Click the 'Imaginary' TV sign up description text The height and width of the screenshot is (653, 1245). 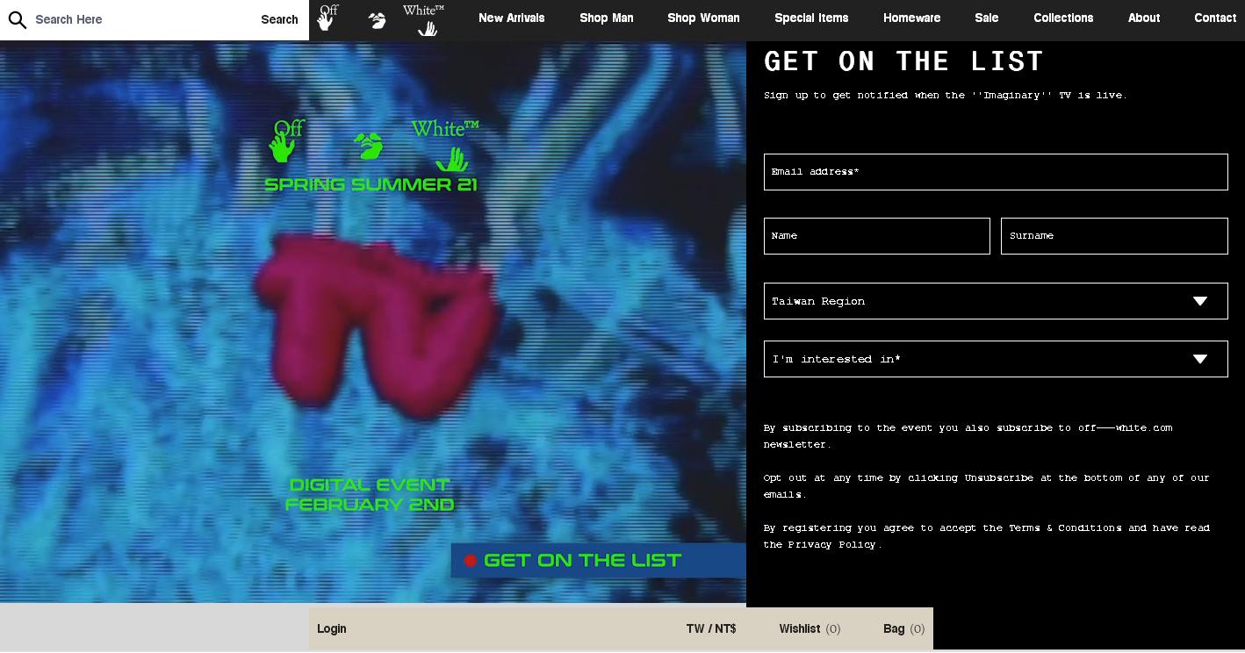945,95
